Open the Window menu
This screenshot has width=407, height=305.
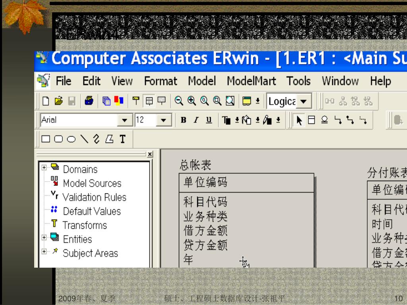(340, 81)
